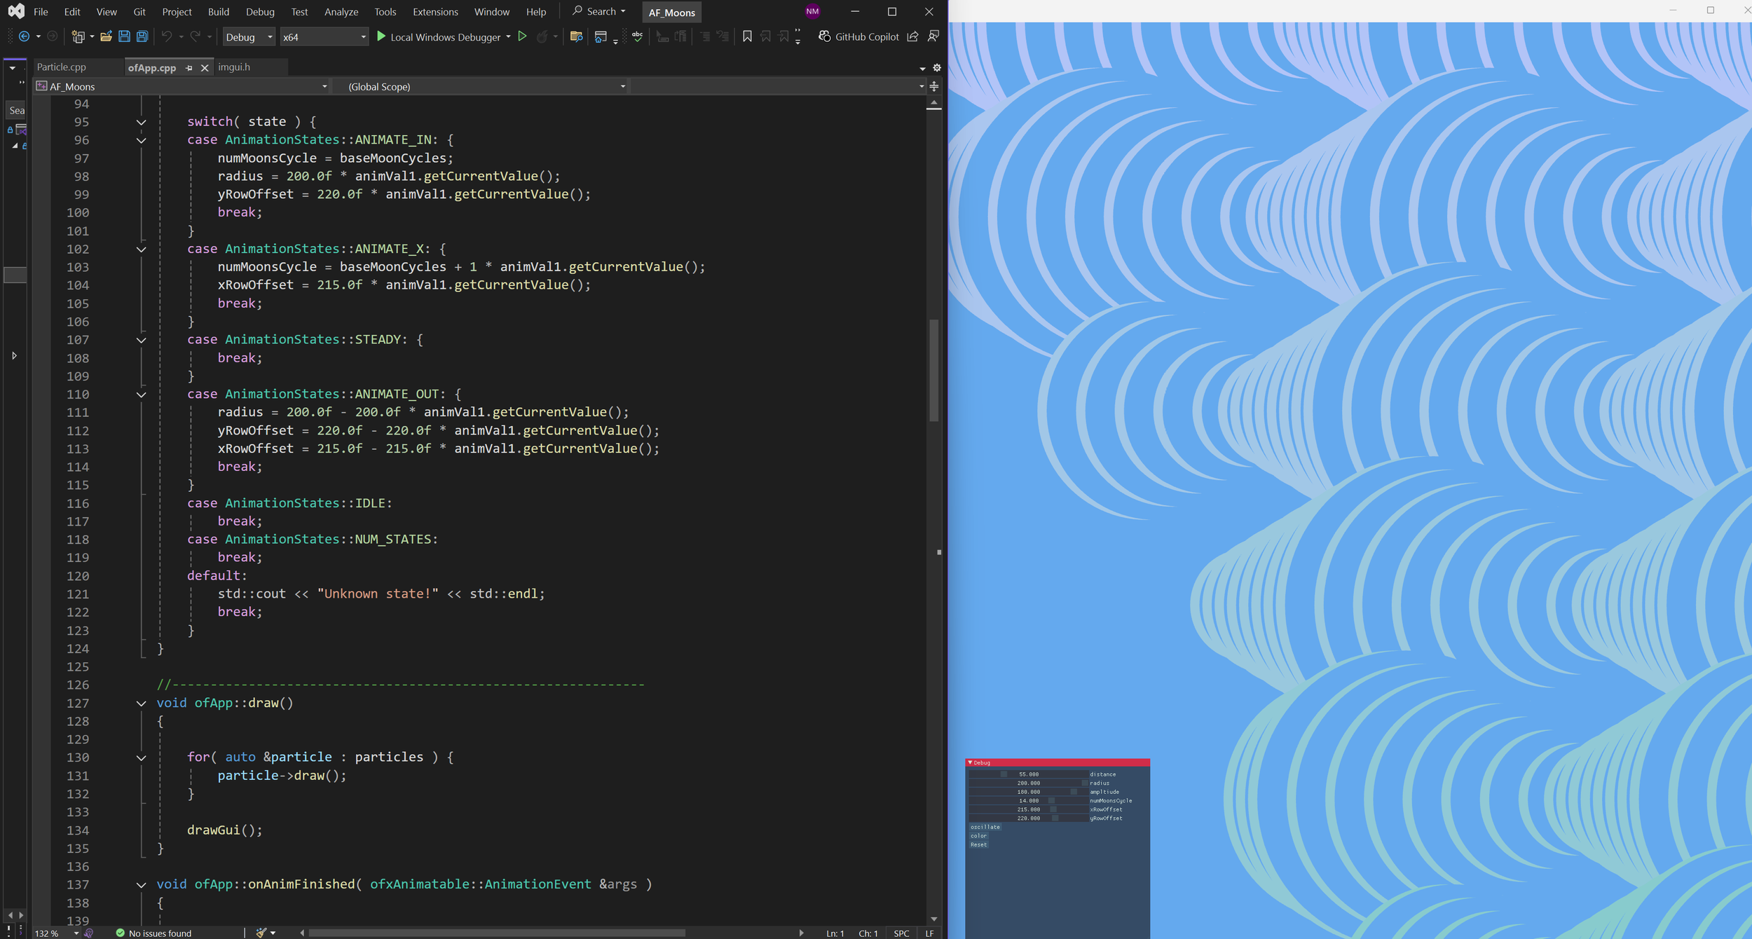Click the Send Feedback person icon
Screen dimensions: 1752x939
pos(933,36)
